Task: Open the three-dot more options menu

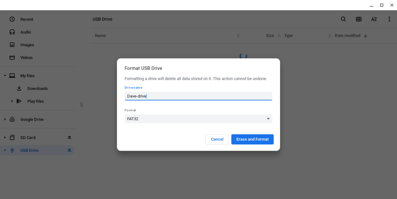Action: click(389, 19)
